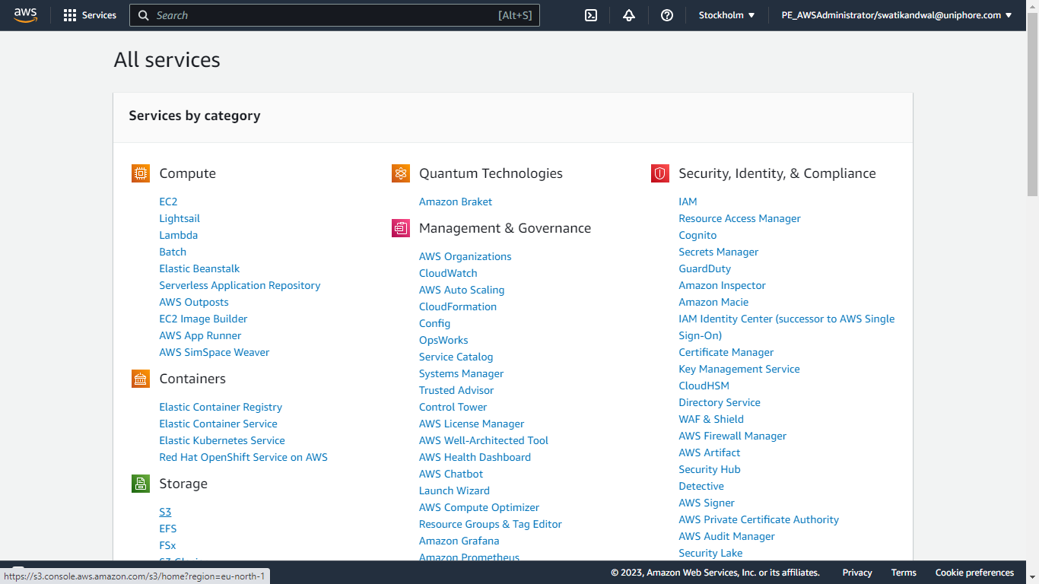Open Amazon Inspector link
Viewport: 1039px width, 584px height.
pos(722,285)
